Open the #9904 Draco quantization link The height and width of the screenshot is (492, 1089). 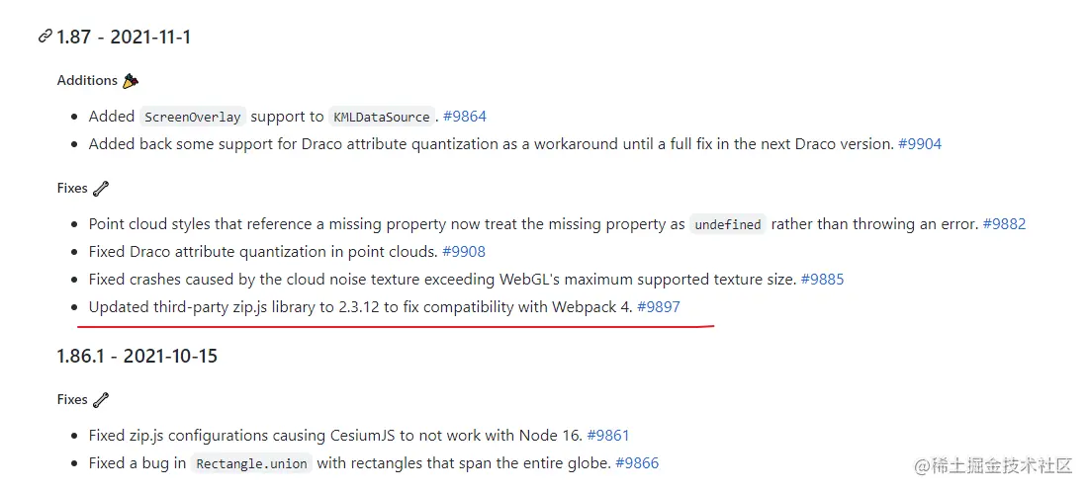click(919, 144)
